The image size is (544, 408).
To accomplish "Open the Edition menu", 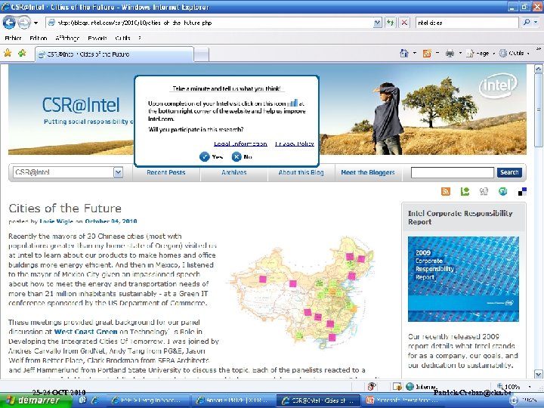I will 39,39.
